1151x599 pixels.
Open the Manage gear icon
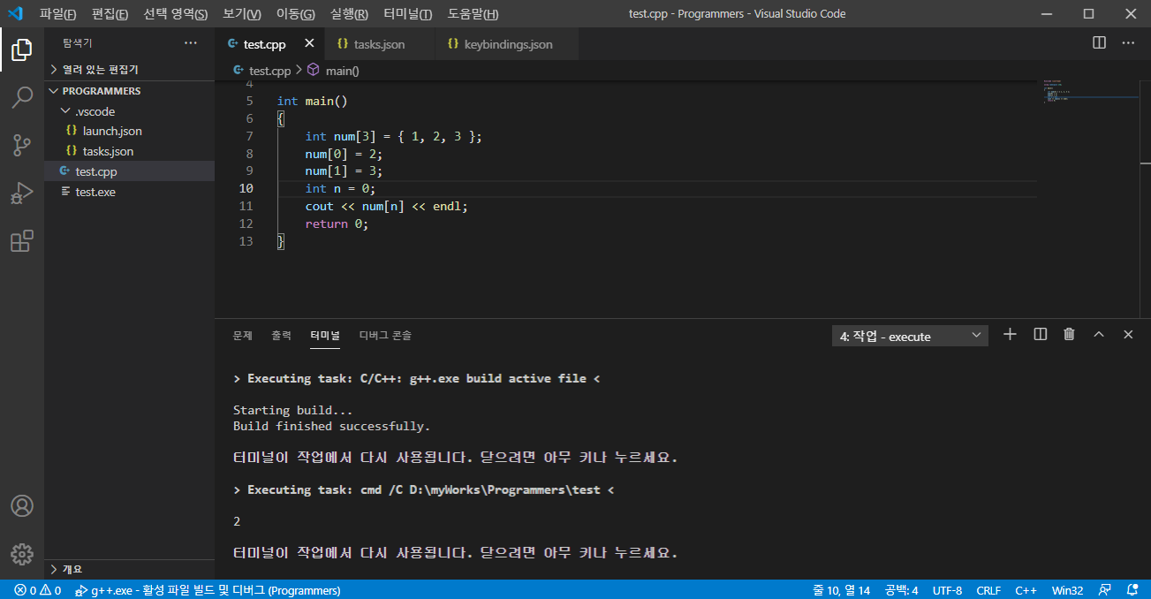click(22, 554)
